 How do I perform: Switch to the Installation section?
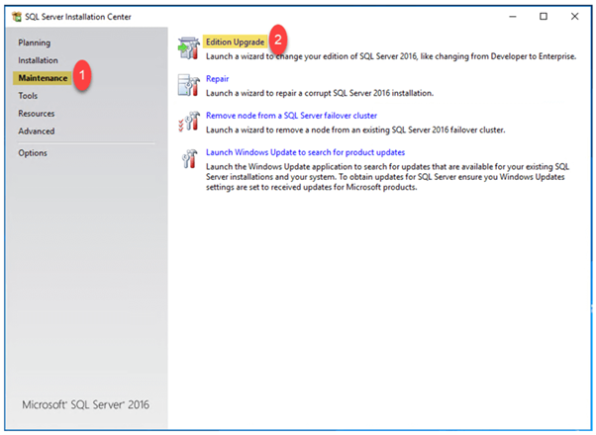[x=38, y=60]
